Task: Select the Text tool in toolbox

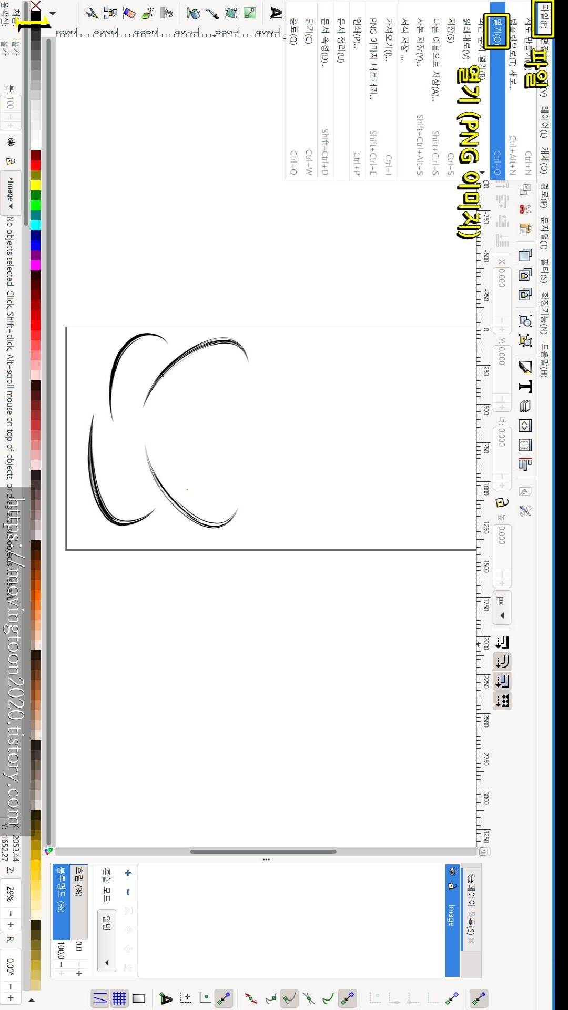Action: pos(276,13)
